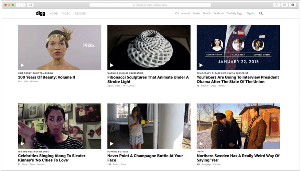Select the Gross tag
This screenshot has height=171, width=301.
(213, 86)
